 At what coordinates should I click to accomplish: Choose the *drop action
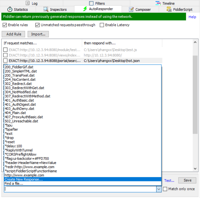click(83, 138)
